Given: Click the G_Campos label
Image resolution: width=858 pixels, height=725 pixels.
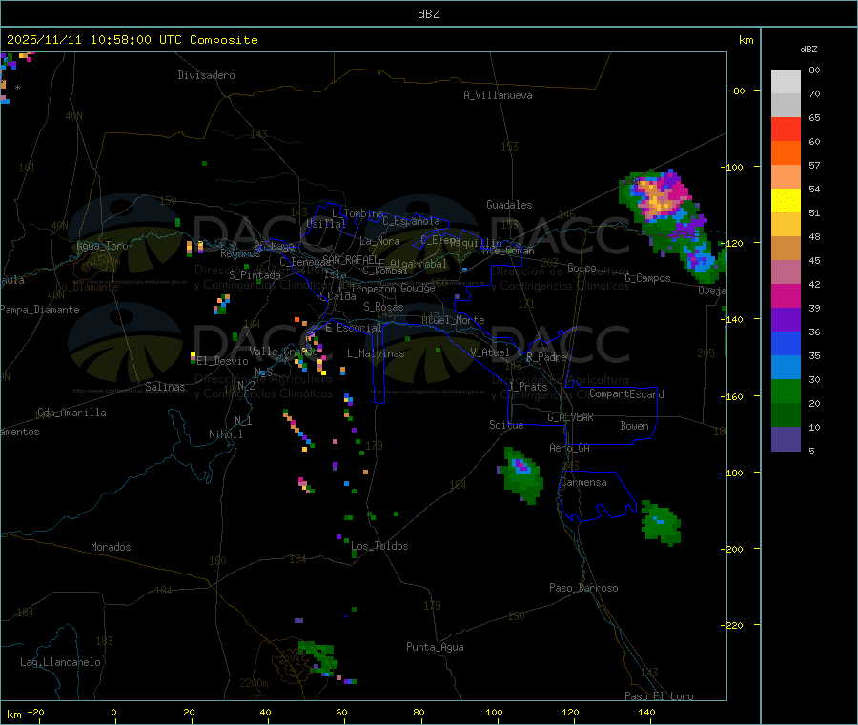Looking at the screenshot, I should 648,278.
